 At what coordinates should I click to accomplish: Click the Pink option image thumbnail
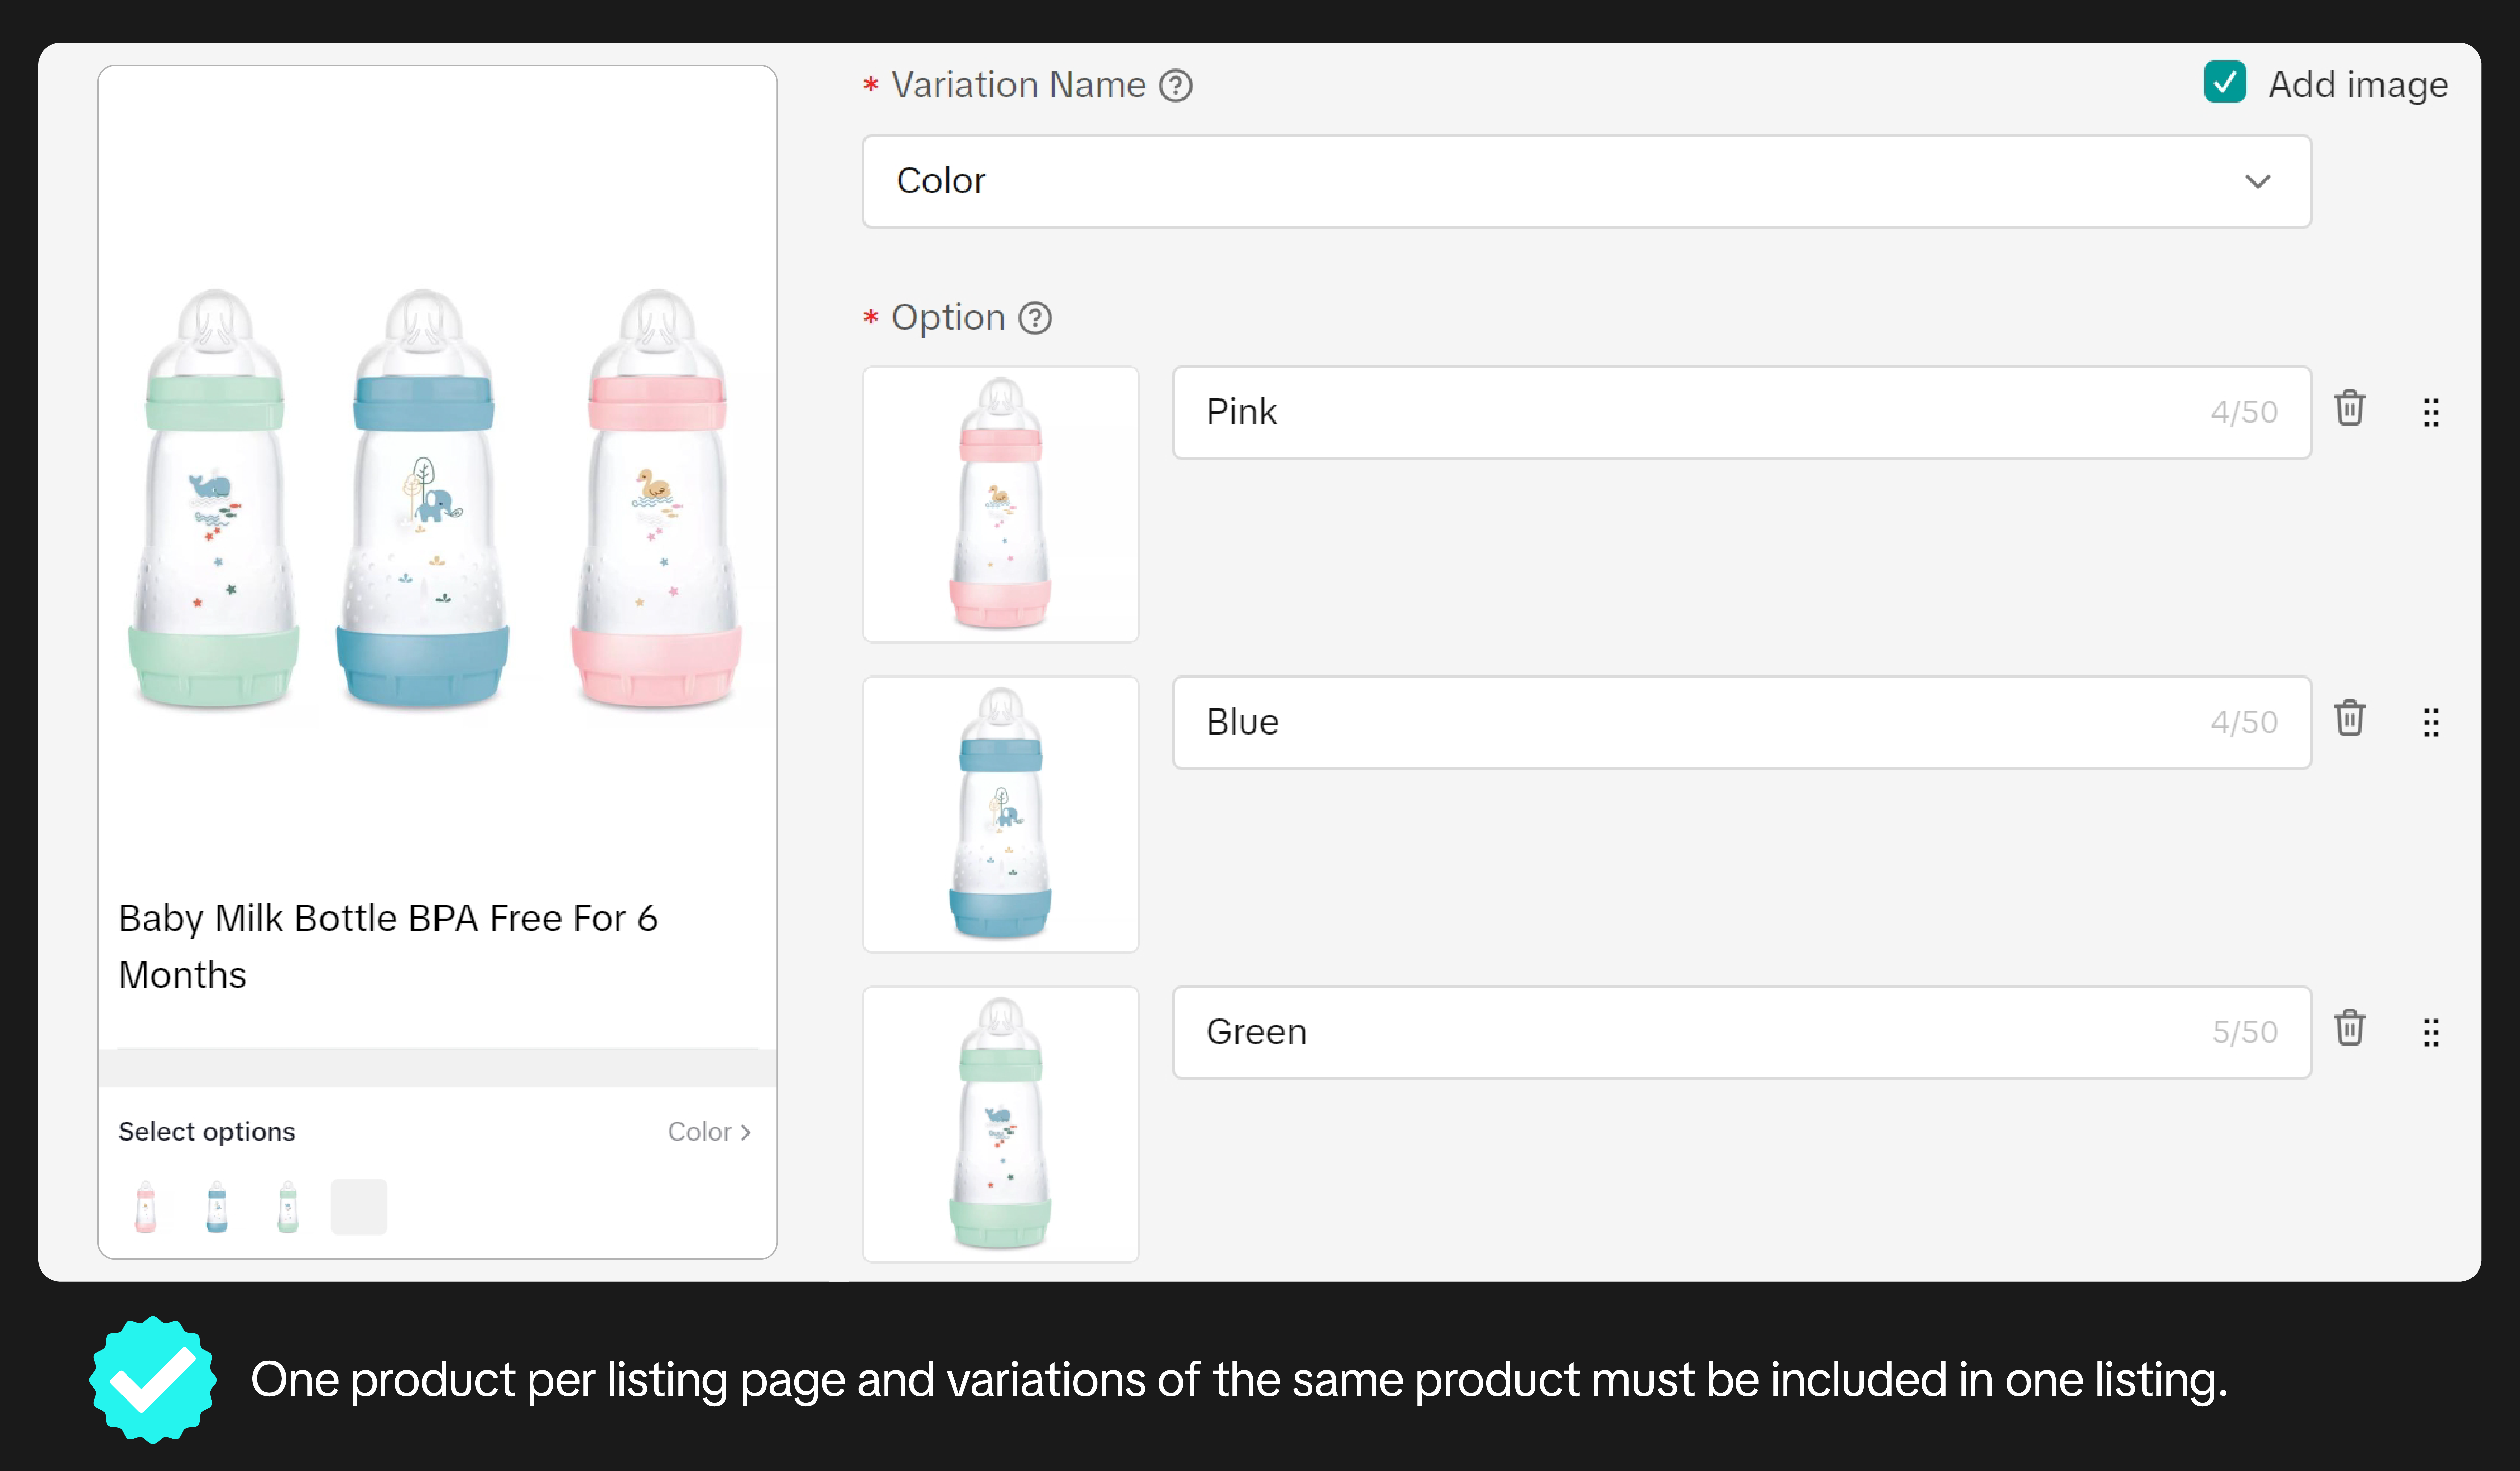[1000, 504]
